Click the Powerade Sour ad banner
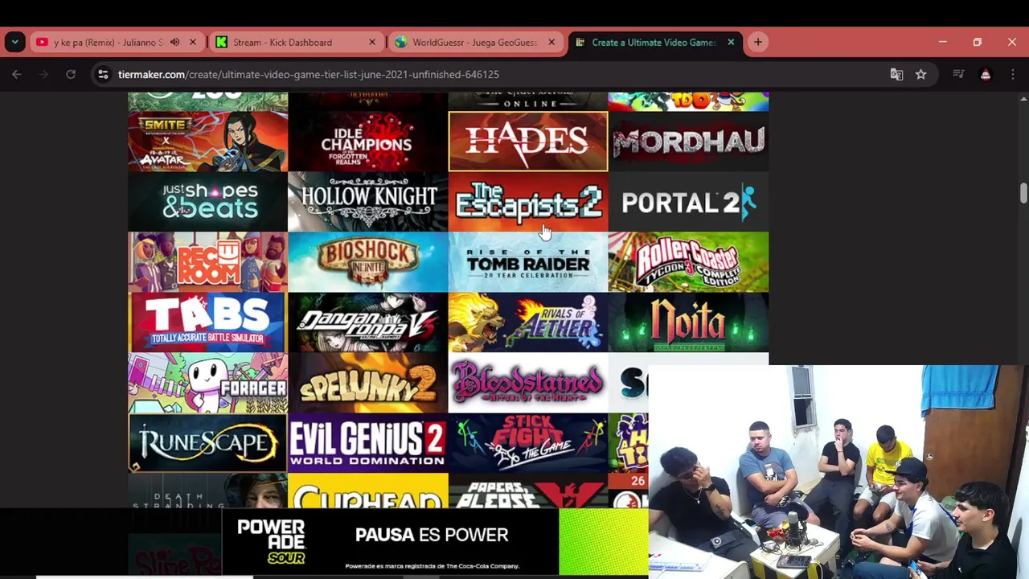 [x=435, y=542]
